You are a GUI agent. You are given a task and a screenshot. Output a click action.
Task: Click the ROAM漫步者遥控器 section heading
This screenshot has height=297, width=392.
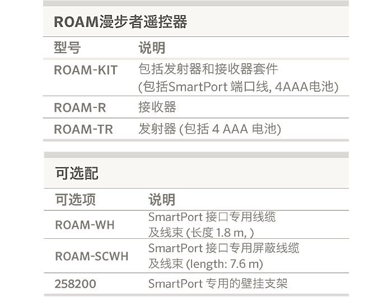pyautogui.click(x=120, y=22)
